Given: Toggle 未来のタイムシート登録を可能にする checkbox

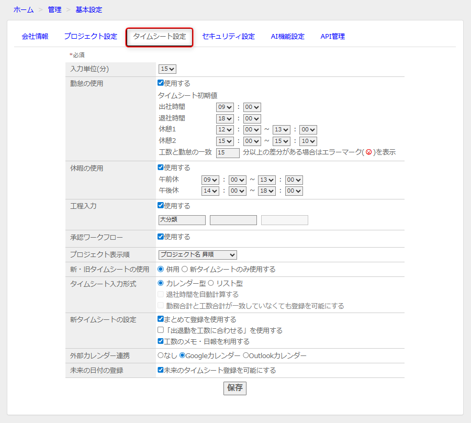Looking at the screenshot, I should pyautogui.click(x=161, y=370).
